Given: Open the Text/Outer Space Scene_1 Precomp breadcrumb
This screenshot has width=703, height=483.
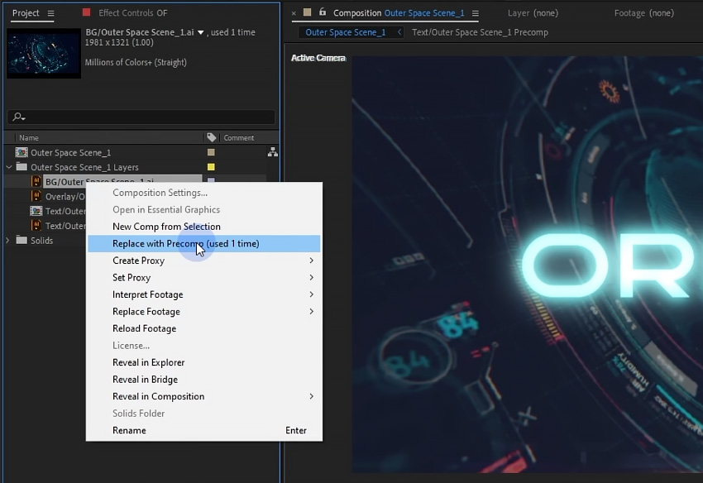Looking at the screenshot, I should pos(480,32).
